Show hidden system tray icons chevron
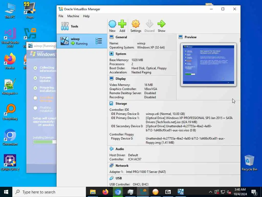Image resolution: width=262 pixels, height=197 pixels. pyautogui.click(x=211, y=192)
